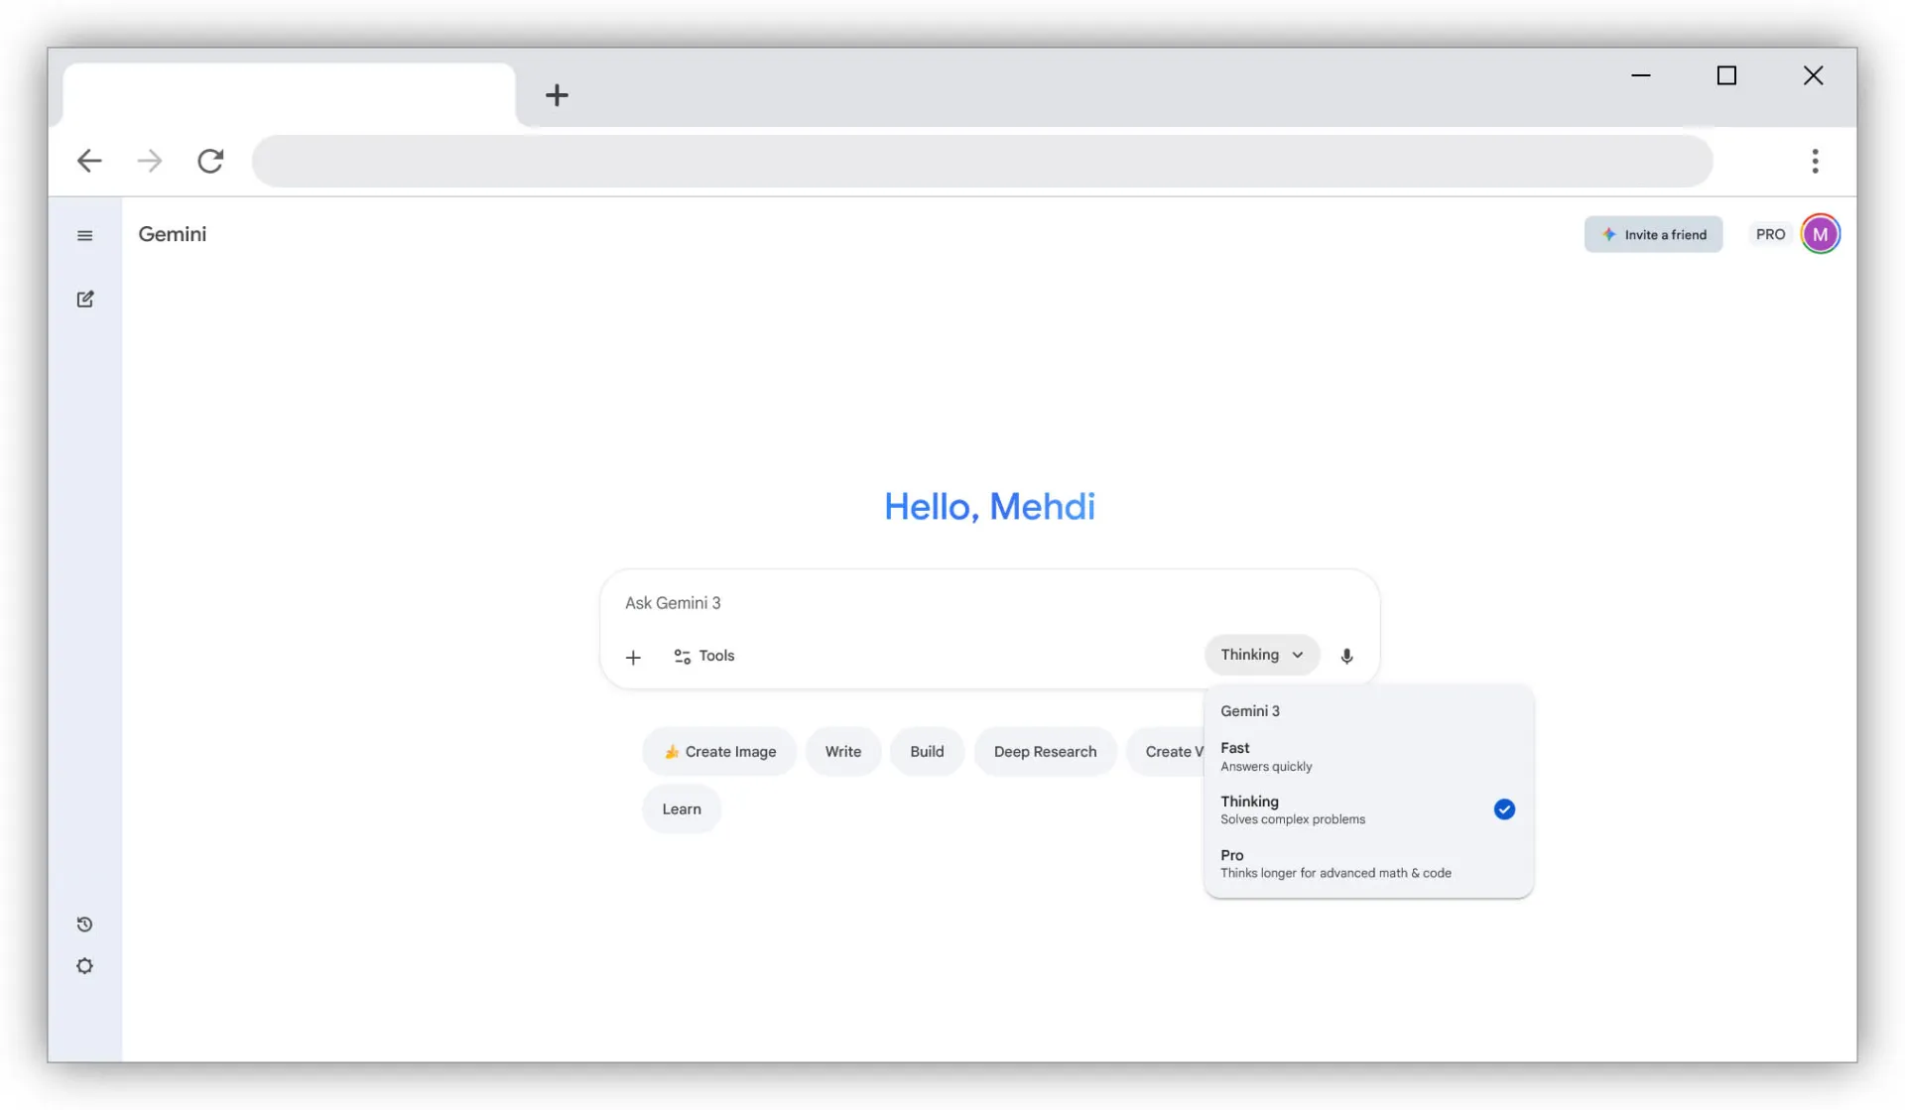Screen dimensions: 1905x1110
Task: Start a new chat via pencil icon
Action: [x=85, y=299]
